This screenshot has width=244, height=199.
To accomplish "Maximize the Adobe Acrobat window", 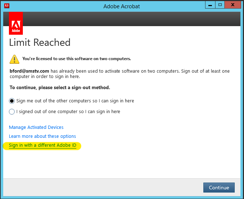I will pos(220,5).
